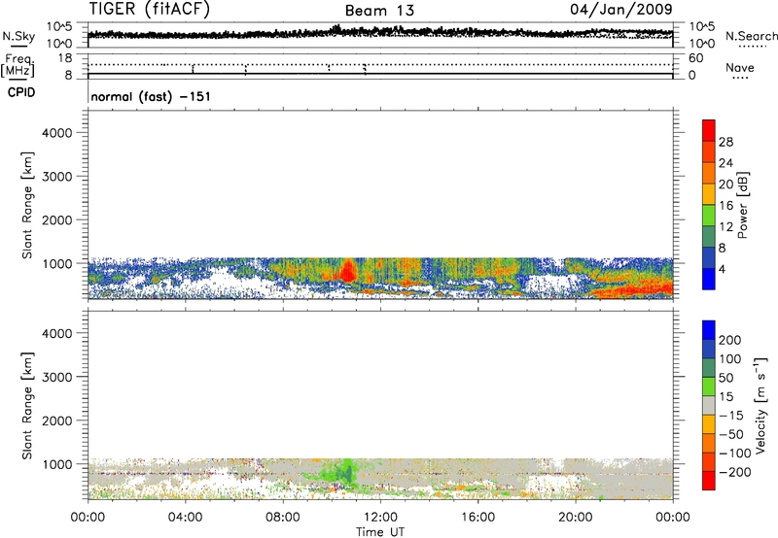This screenshot has height=538, width=778.
Task: Click the 'N.Search' legend label
Action: tap(751, 36)
